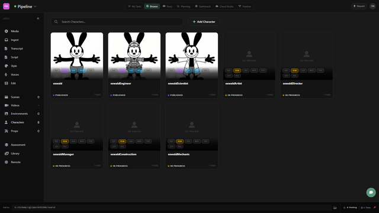Image resolution: width=379 pixels, height=213 pixels.
Task: Open the TM user avatar menu
Action: [x=372, y=7]
